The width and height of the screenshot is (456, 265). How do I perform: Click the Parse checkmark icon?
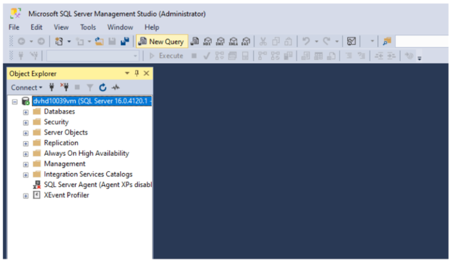pos(207,56)
